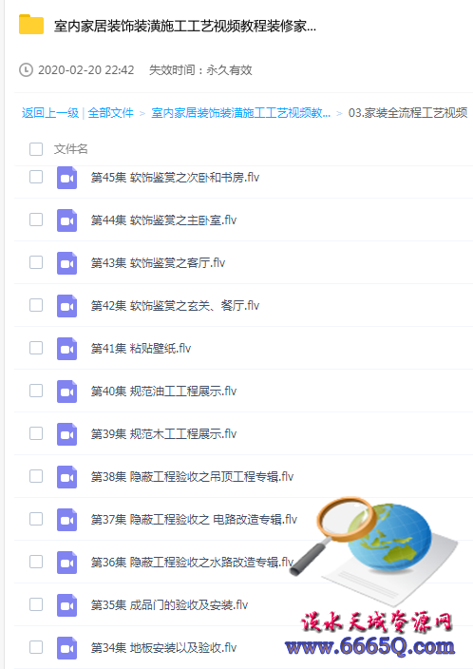This screenshot has width=473, height=669.
Task: Open file 第38集 隐蔽工程验收之吊顶工程专辑.flv
Action: (192, 477)
